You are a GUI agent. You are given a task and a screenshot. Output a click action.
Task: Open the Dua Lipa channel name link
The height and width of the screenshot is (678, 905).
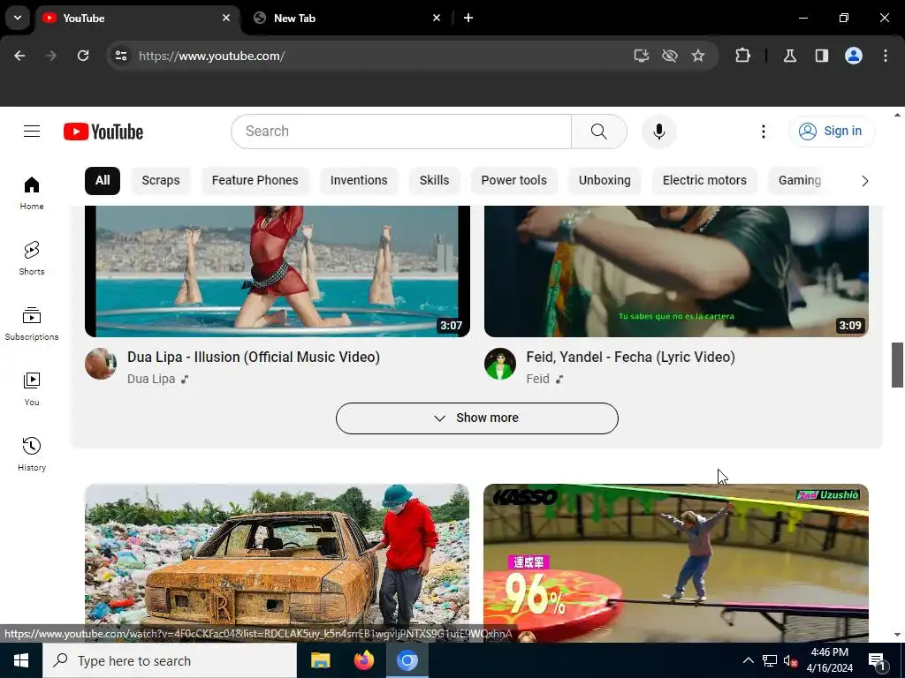[x=150, y=379]
